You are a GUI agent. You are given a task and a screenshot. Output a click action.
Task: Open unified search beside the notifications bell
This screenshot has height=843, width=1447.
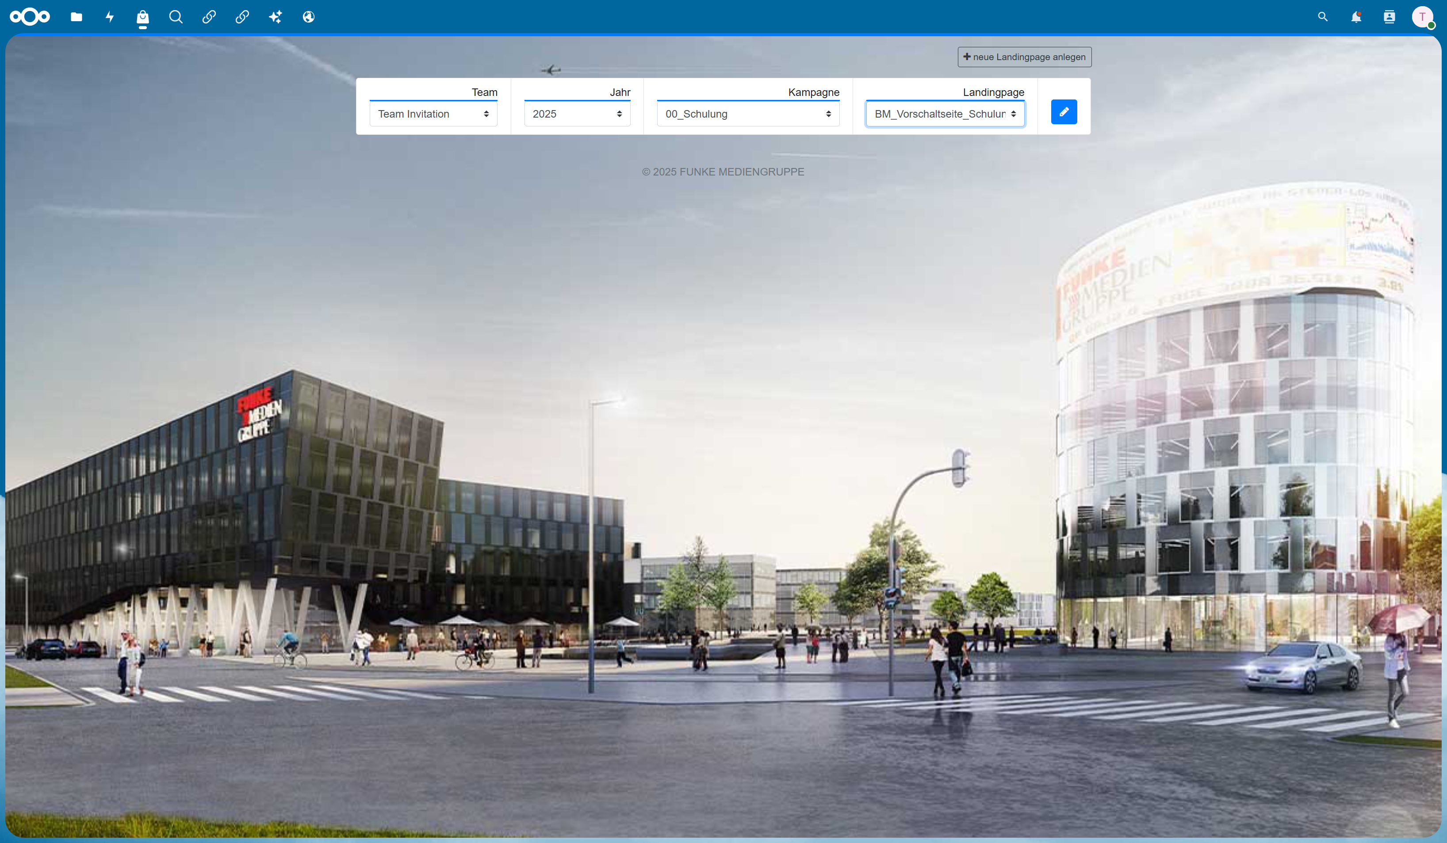[1323, 17]
